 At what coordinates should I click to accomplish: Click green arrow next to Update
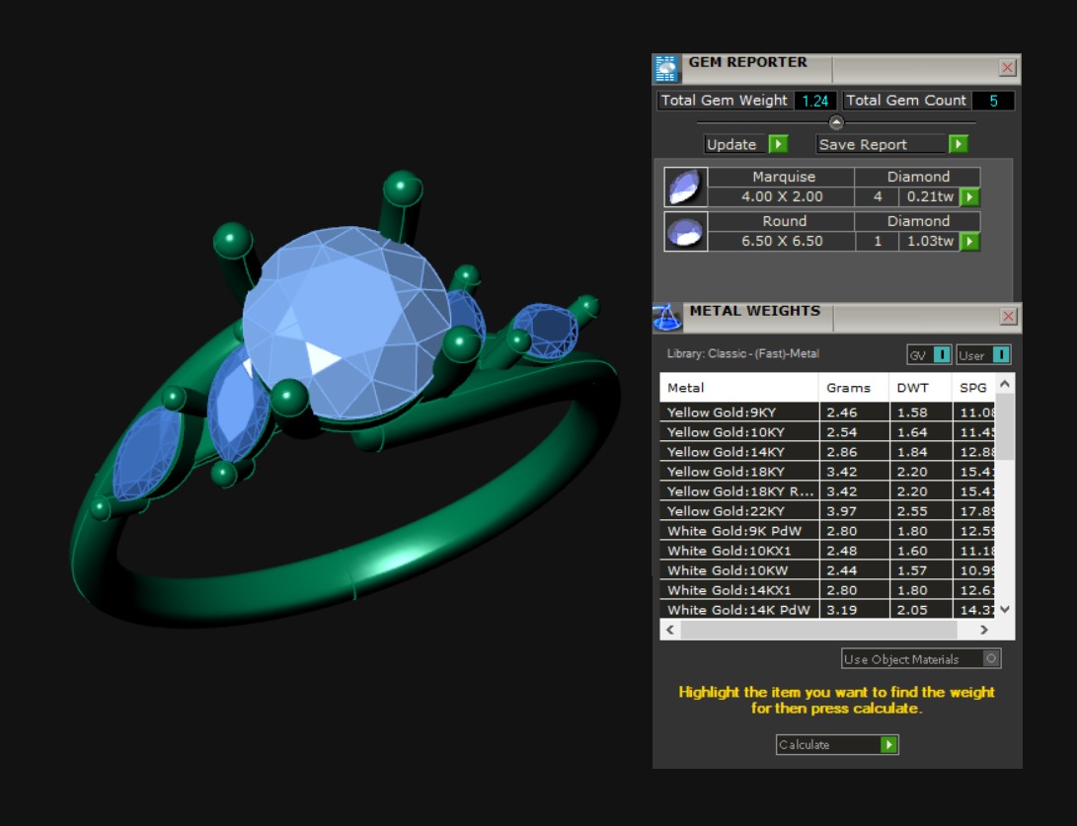[x=778, y=144]
